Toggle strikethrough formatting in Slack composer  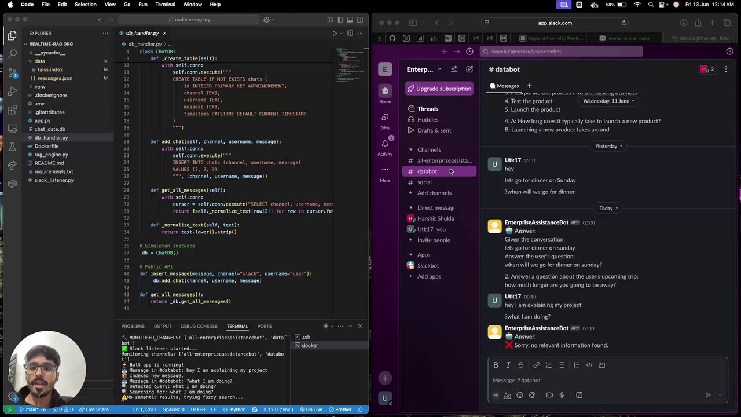(520, 365)
